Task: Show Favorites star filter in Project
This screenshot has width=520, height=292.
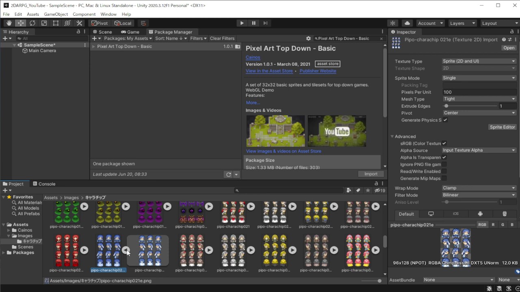Action: [368, 190]
